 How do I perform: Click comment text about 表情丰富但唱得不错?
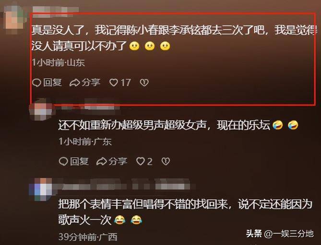[x=185, y=212]
